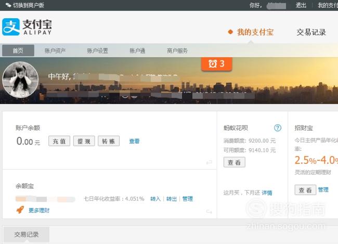The height and width of the screenshot is (244, 338).
Task: Click the 灵活的定期理财 text
Action: tap(313, 172)
